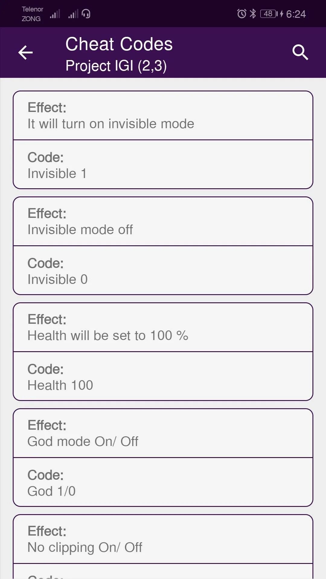Tap the back arrow icon
The image size is (326, 579).
(x=25, y=53)
